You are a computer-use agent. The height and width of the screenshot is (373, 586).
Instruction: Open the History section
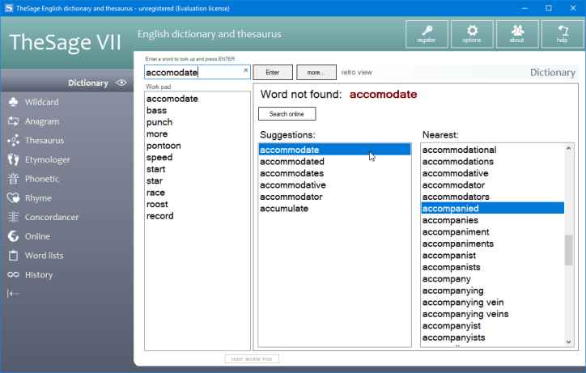point(39,274)
